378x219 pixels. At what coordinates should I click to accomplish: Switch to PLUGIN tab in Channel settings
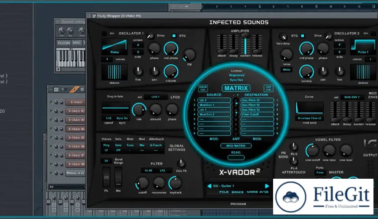[64, 43]
